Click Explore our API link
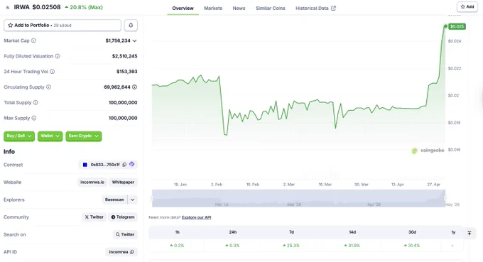Viewport: 483px width, 262px height. (197, 217)
